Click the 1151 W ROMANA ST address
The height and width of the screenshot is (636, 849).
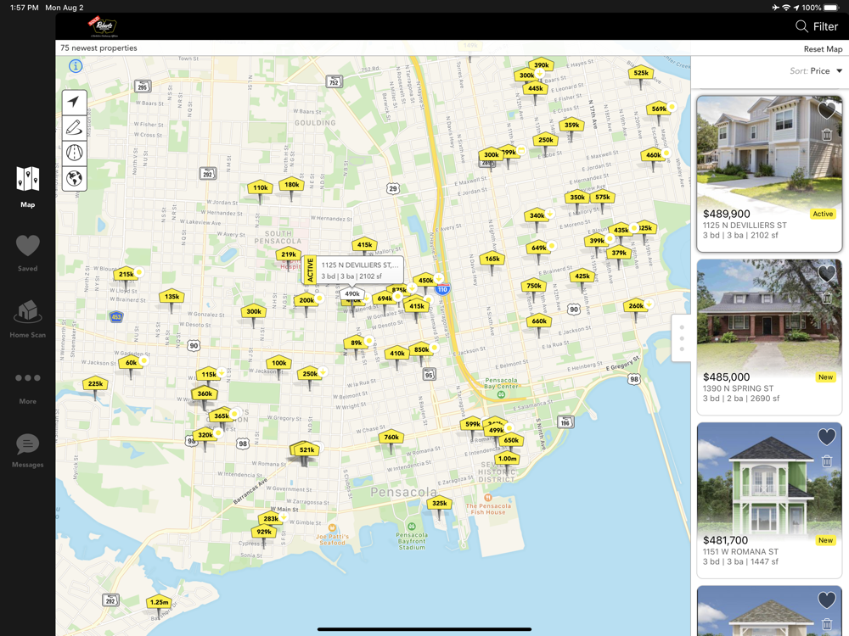pyautogui.click(x=740, y=552)
